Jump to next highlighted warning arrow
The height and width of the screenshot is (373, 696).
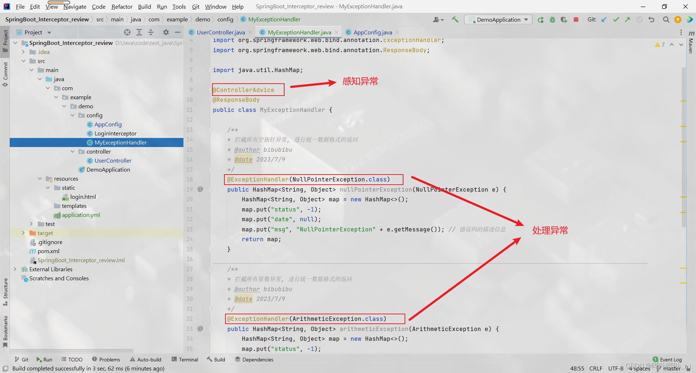(x=681, y=45)
